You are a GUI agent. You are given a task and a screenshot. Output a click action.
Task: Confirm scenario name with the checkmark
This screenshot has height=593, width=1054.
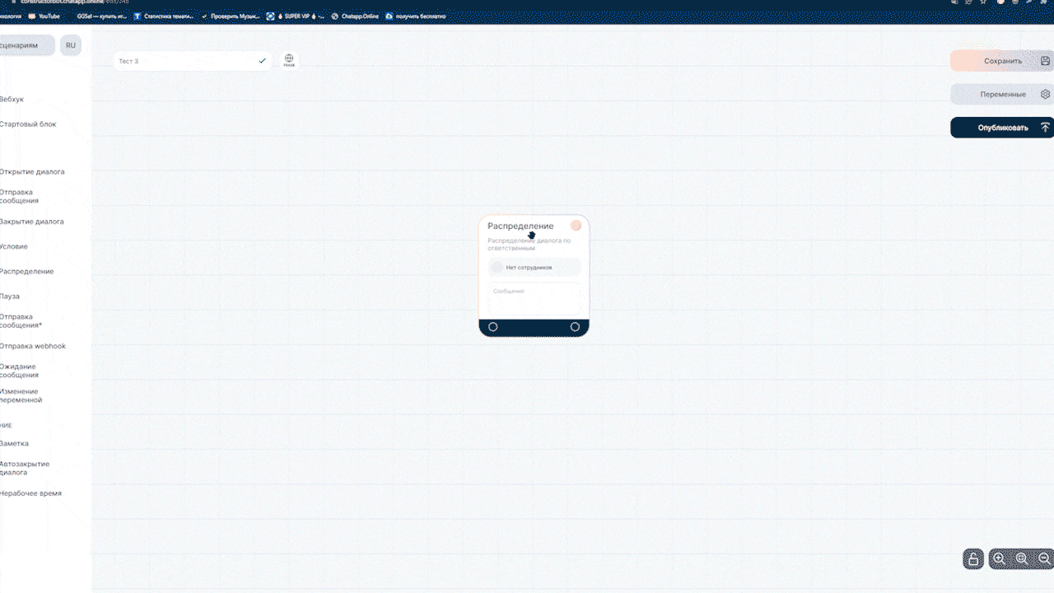coord(263,61)
